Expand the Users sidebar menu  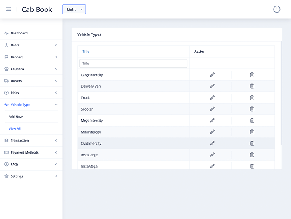pyautogui.click(x=30, y=45)
